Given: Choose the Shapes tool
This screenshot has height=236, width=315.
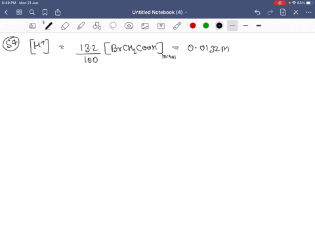Looking at the screenshot, I should click(x=96, y=26).
